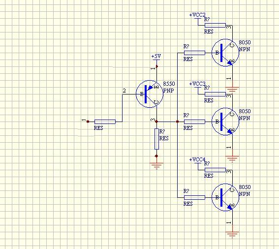The width and height of the screenshot is (279, 249).
Task: Select the 8550 PNP transistor symbol
Action: tap(150, 94)
